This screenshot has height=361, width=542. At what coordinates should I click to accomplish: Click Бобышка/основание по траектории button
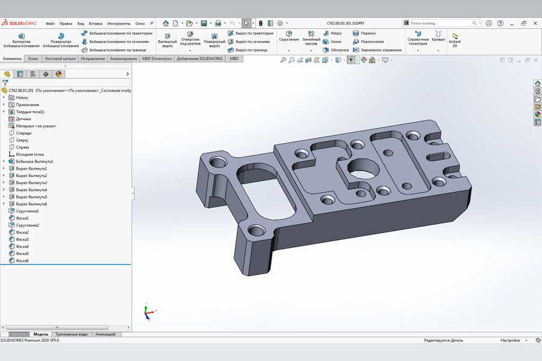click(x=117, y=33)
